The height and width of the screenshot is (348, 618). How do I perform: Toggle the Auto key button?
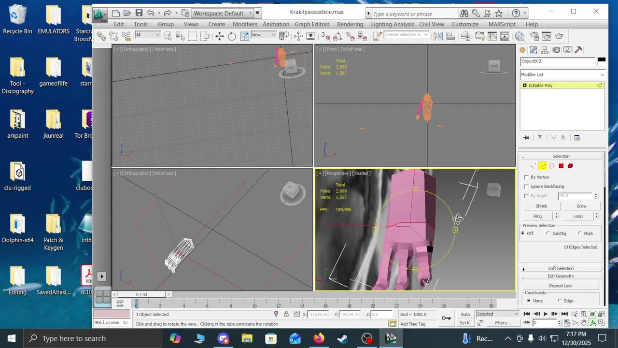(x=465, y=314)
